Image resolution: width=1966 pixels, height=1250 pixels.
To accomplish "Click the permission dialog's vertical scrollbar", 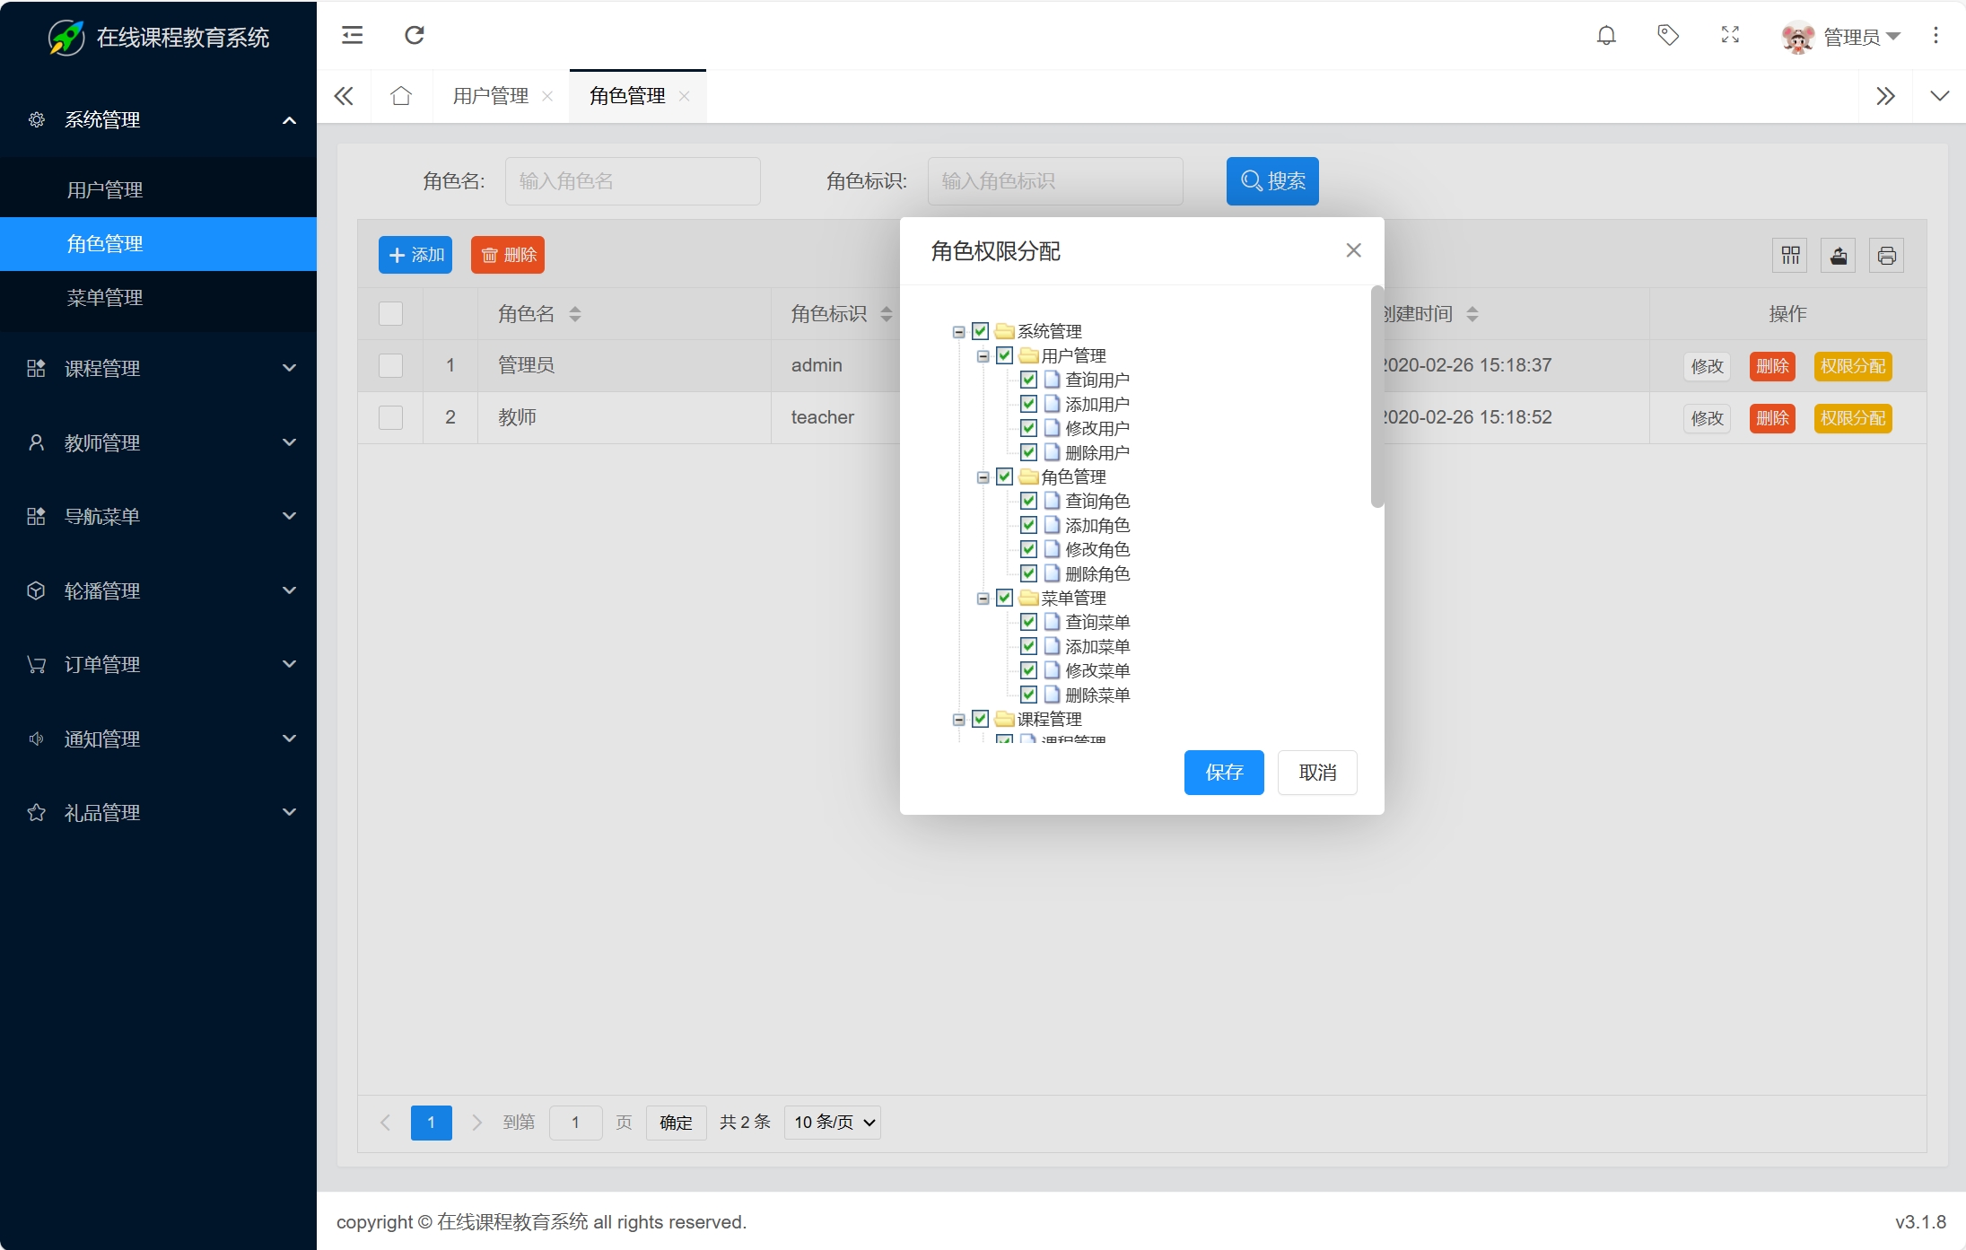I will [x=1376, y=398].
